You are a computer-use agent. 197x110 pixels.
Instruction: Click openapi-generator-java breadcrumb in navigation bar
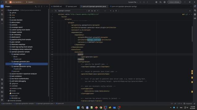[45, 104]
